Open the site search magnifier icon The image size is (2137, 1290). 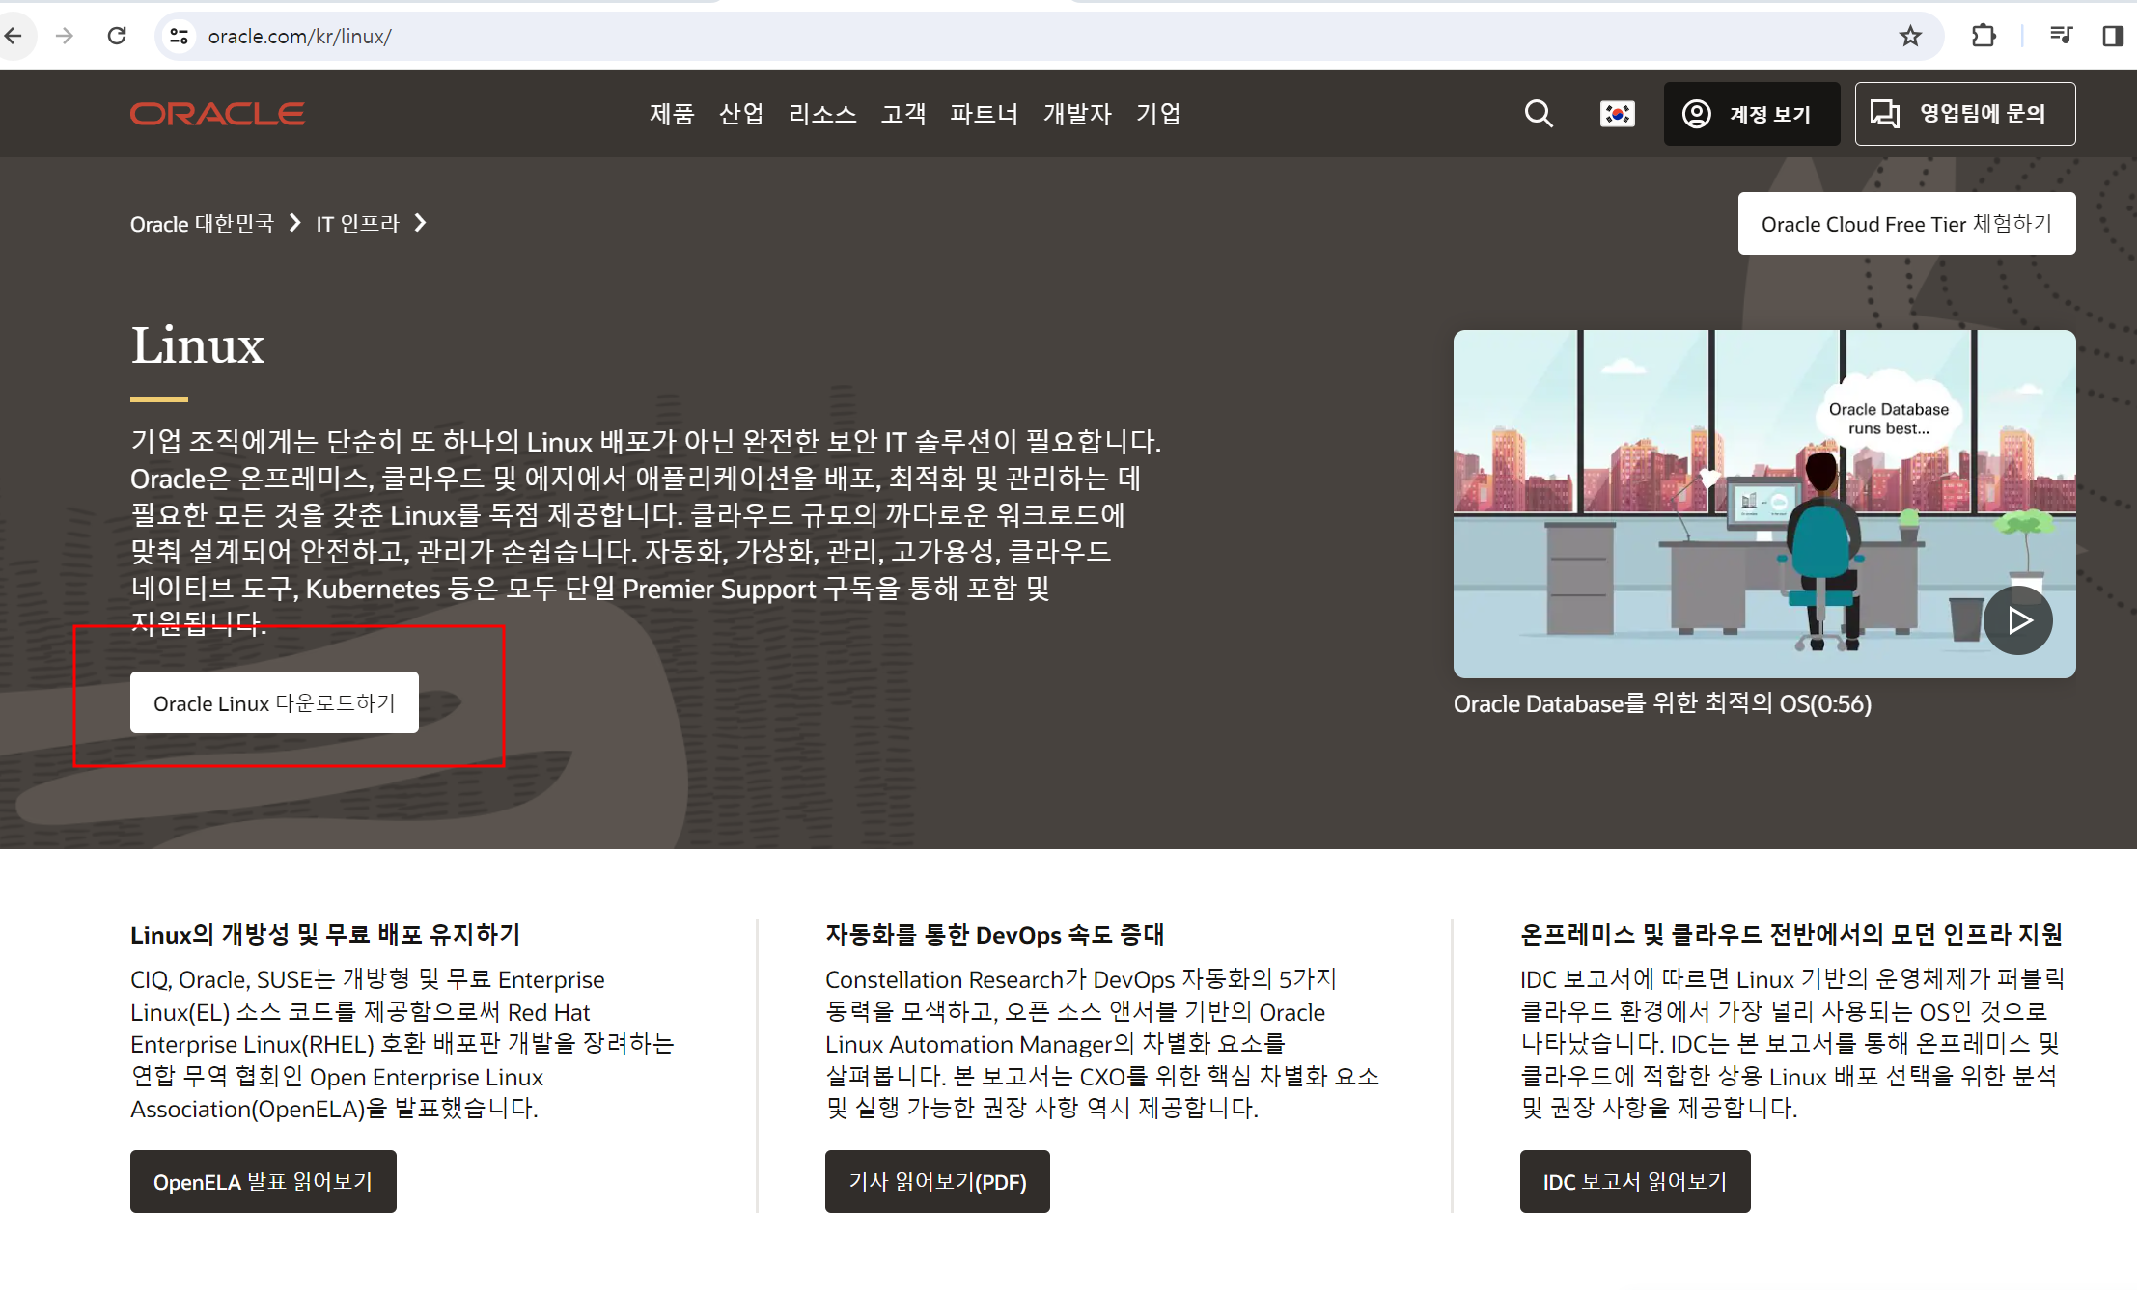(x=1539, y=114)
